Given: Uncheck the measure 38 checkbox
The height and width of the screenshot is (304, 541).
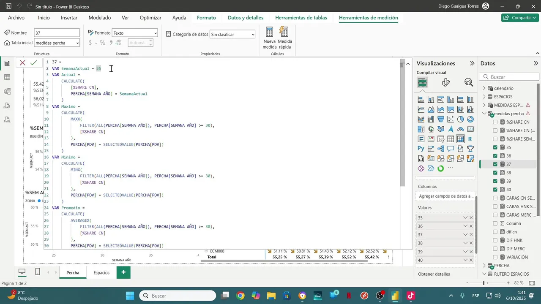Looking at the screenshot, I should tap(495, 173).
